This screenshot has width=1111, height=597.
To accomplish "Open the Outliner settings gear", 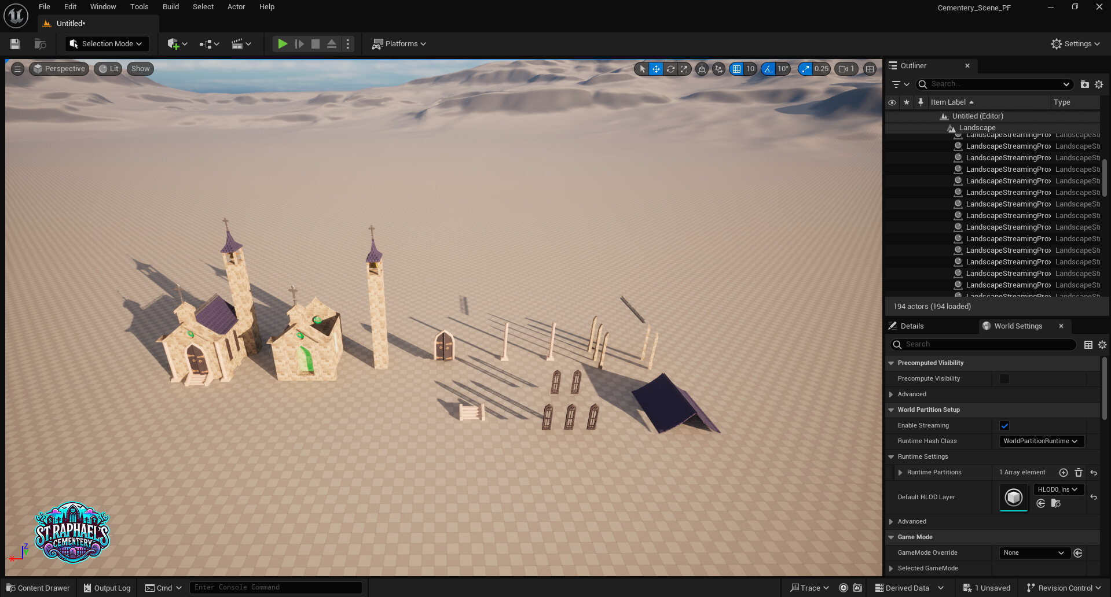I will 1099,84.
